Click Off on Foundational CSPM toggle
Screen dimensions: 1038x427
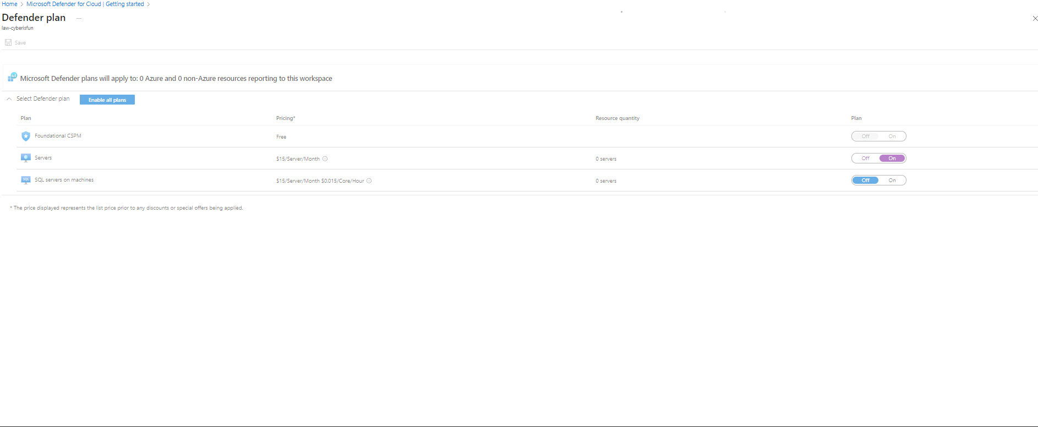tap(866, 136)
